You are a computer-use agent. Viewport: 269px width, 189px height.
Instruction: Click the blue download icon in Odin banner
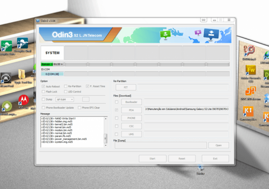tap(211, 34)
